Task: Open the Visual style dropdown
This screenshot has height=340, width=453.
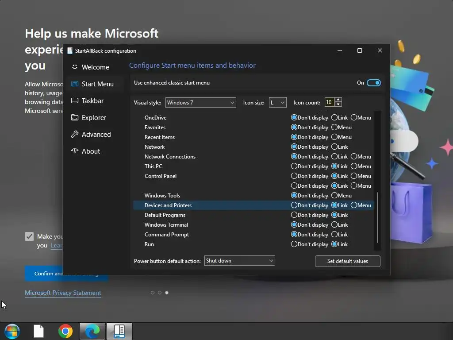Action: 200,102
